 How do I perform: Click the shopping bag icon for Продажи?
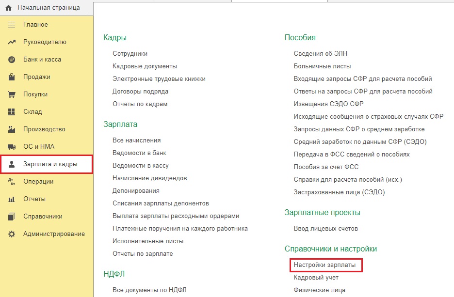[12, 77]
